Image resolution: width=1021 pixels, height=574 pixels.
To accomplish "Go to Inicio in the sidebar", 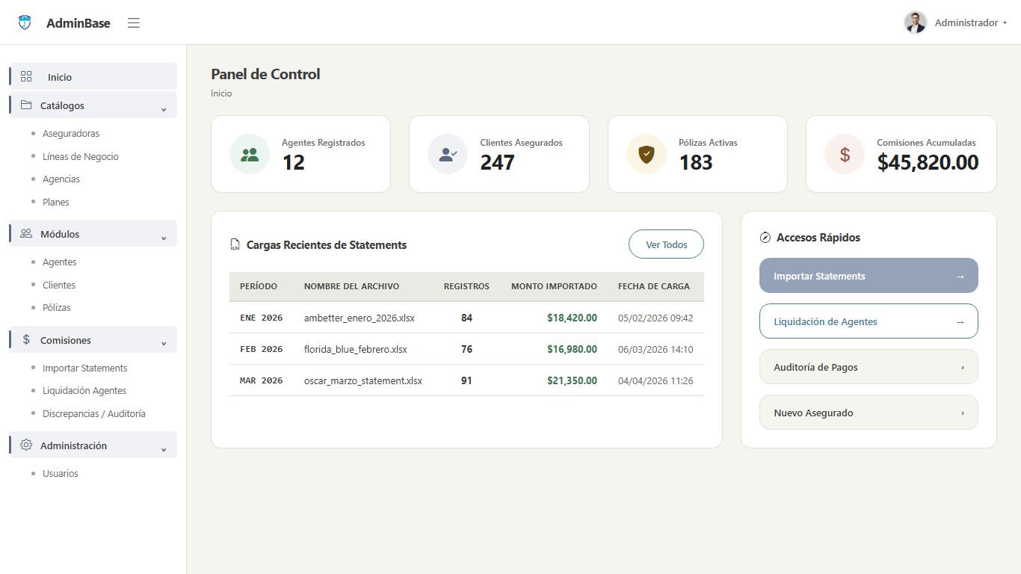I will [93, 76].
